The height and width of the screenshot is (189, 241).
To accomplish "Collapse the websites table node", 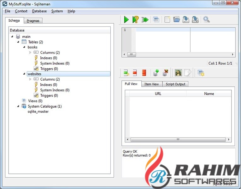I will coord(24,74).
